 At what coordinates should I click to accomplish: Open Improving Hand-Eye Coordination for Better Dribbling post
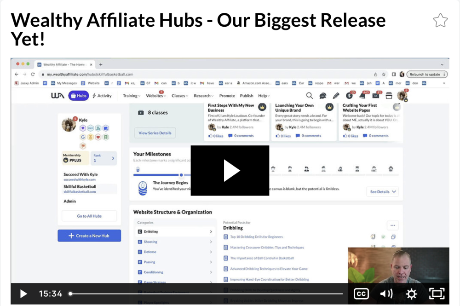pyautogui.click(x=269, y=279)
